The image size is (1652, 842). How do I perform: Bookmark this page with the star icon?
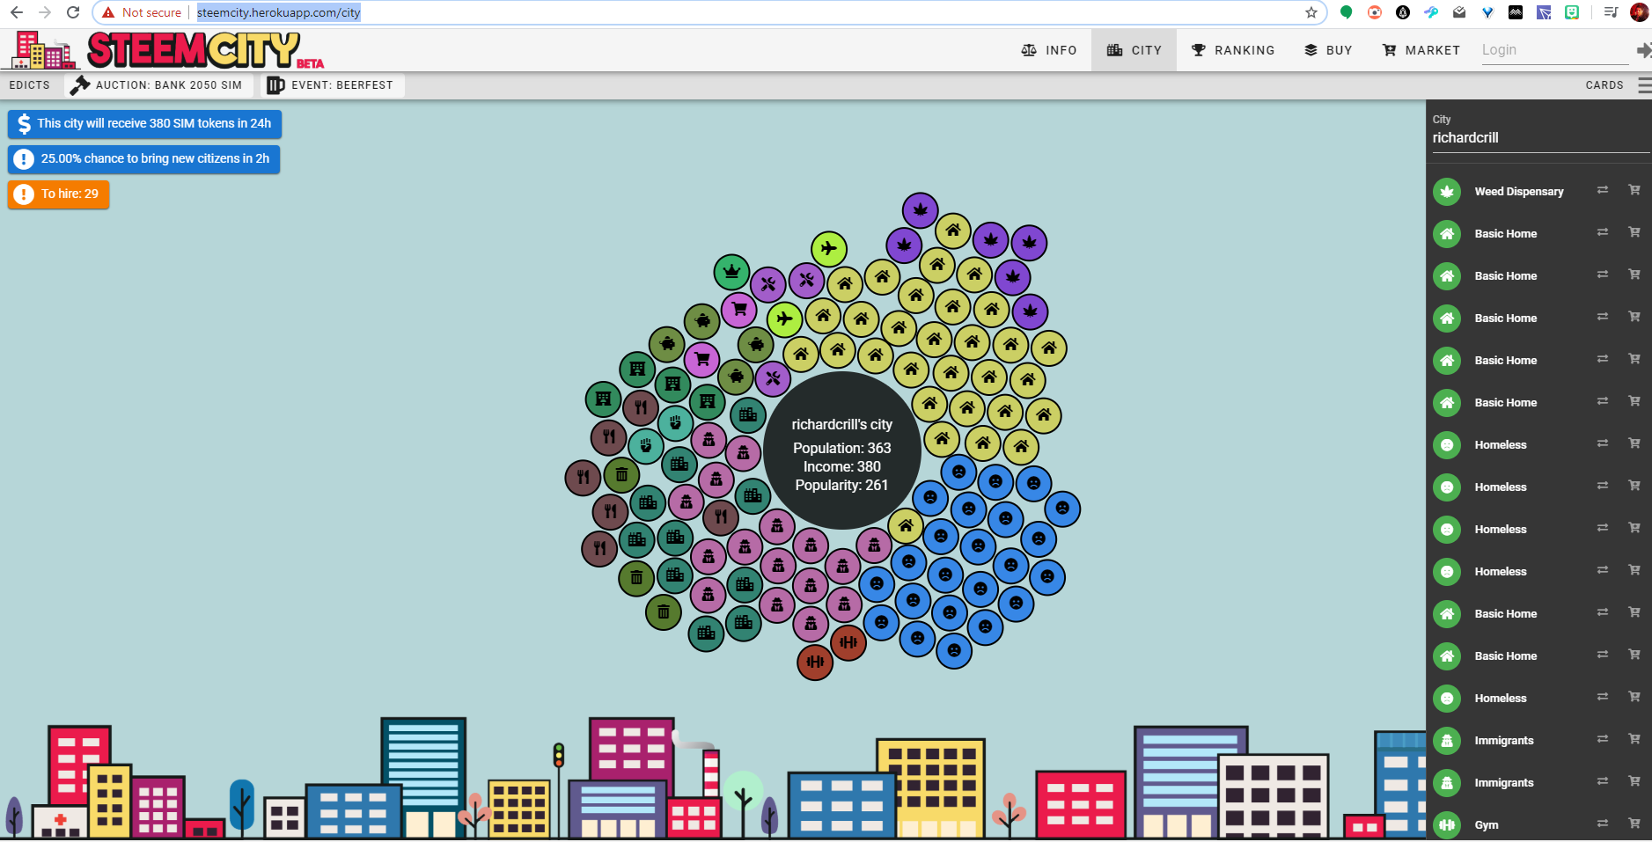point(1311,12)
